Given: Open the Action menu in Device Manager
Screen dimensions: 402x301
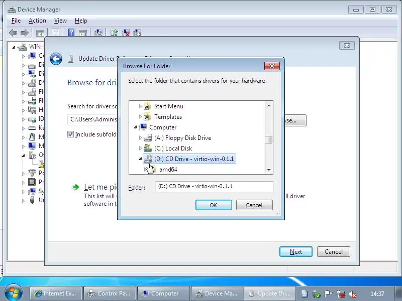Looking at the screenshot, I should click(x=37, y=21).
